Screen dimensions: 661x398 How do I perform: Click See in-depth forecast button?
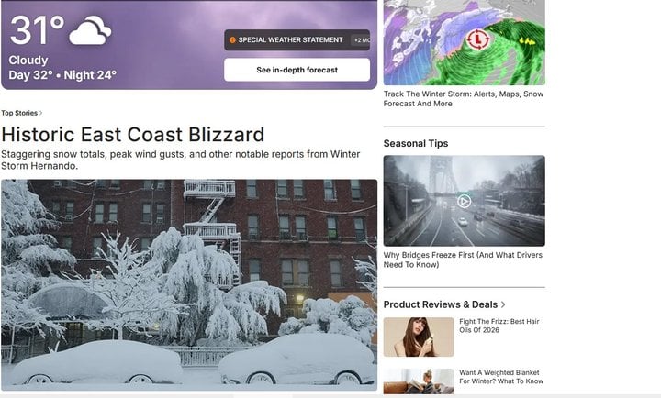point(297,70)
